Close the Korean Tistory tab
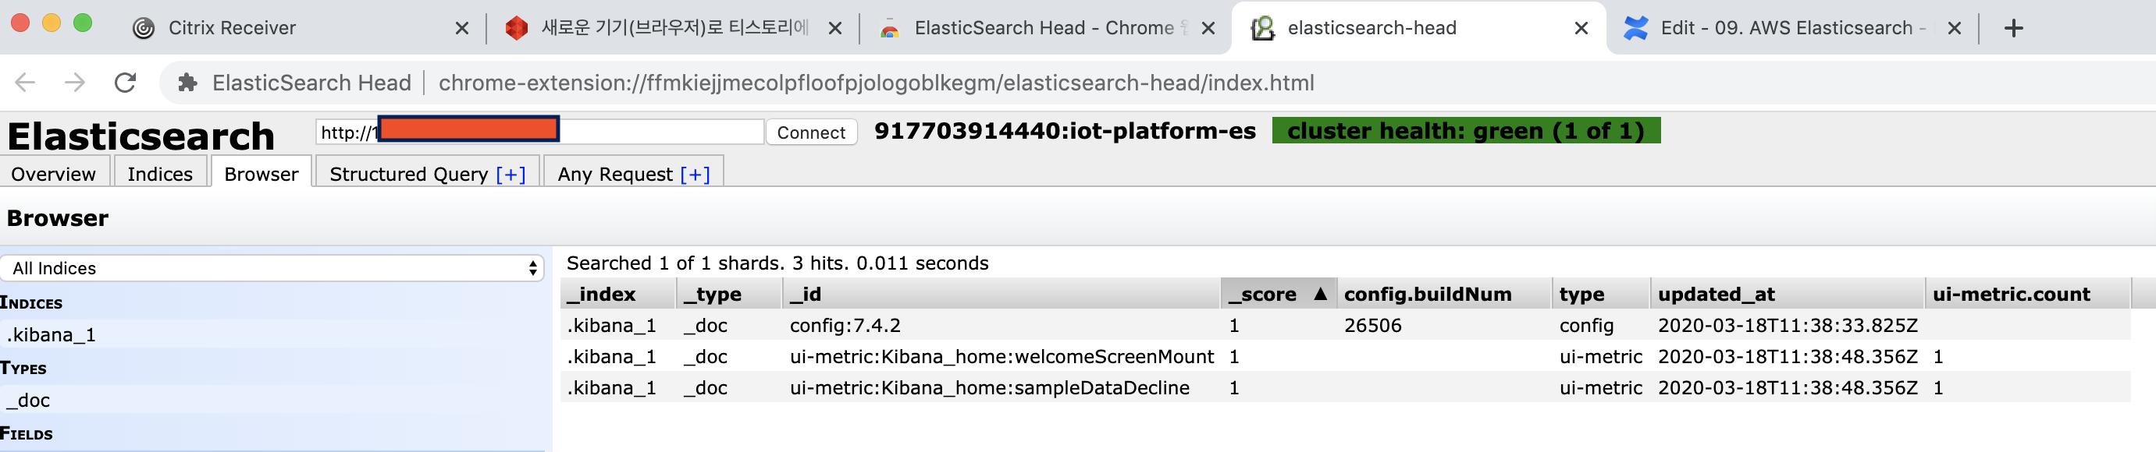The height and width of the screenshot is (452, 2156). [835, 28]
